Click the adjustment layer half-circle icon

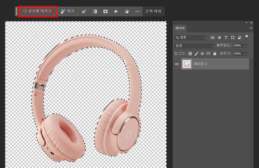pos(127,11)
